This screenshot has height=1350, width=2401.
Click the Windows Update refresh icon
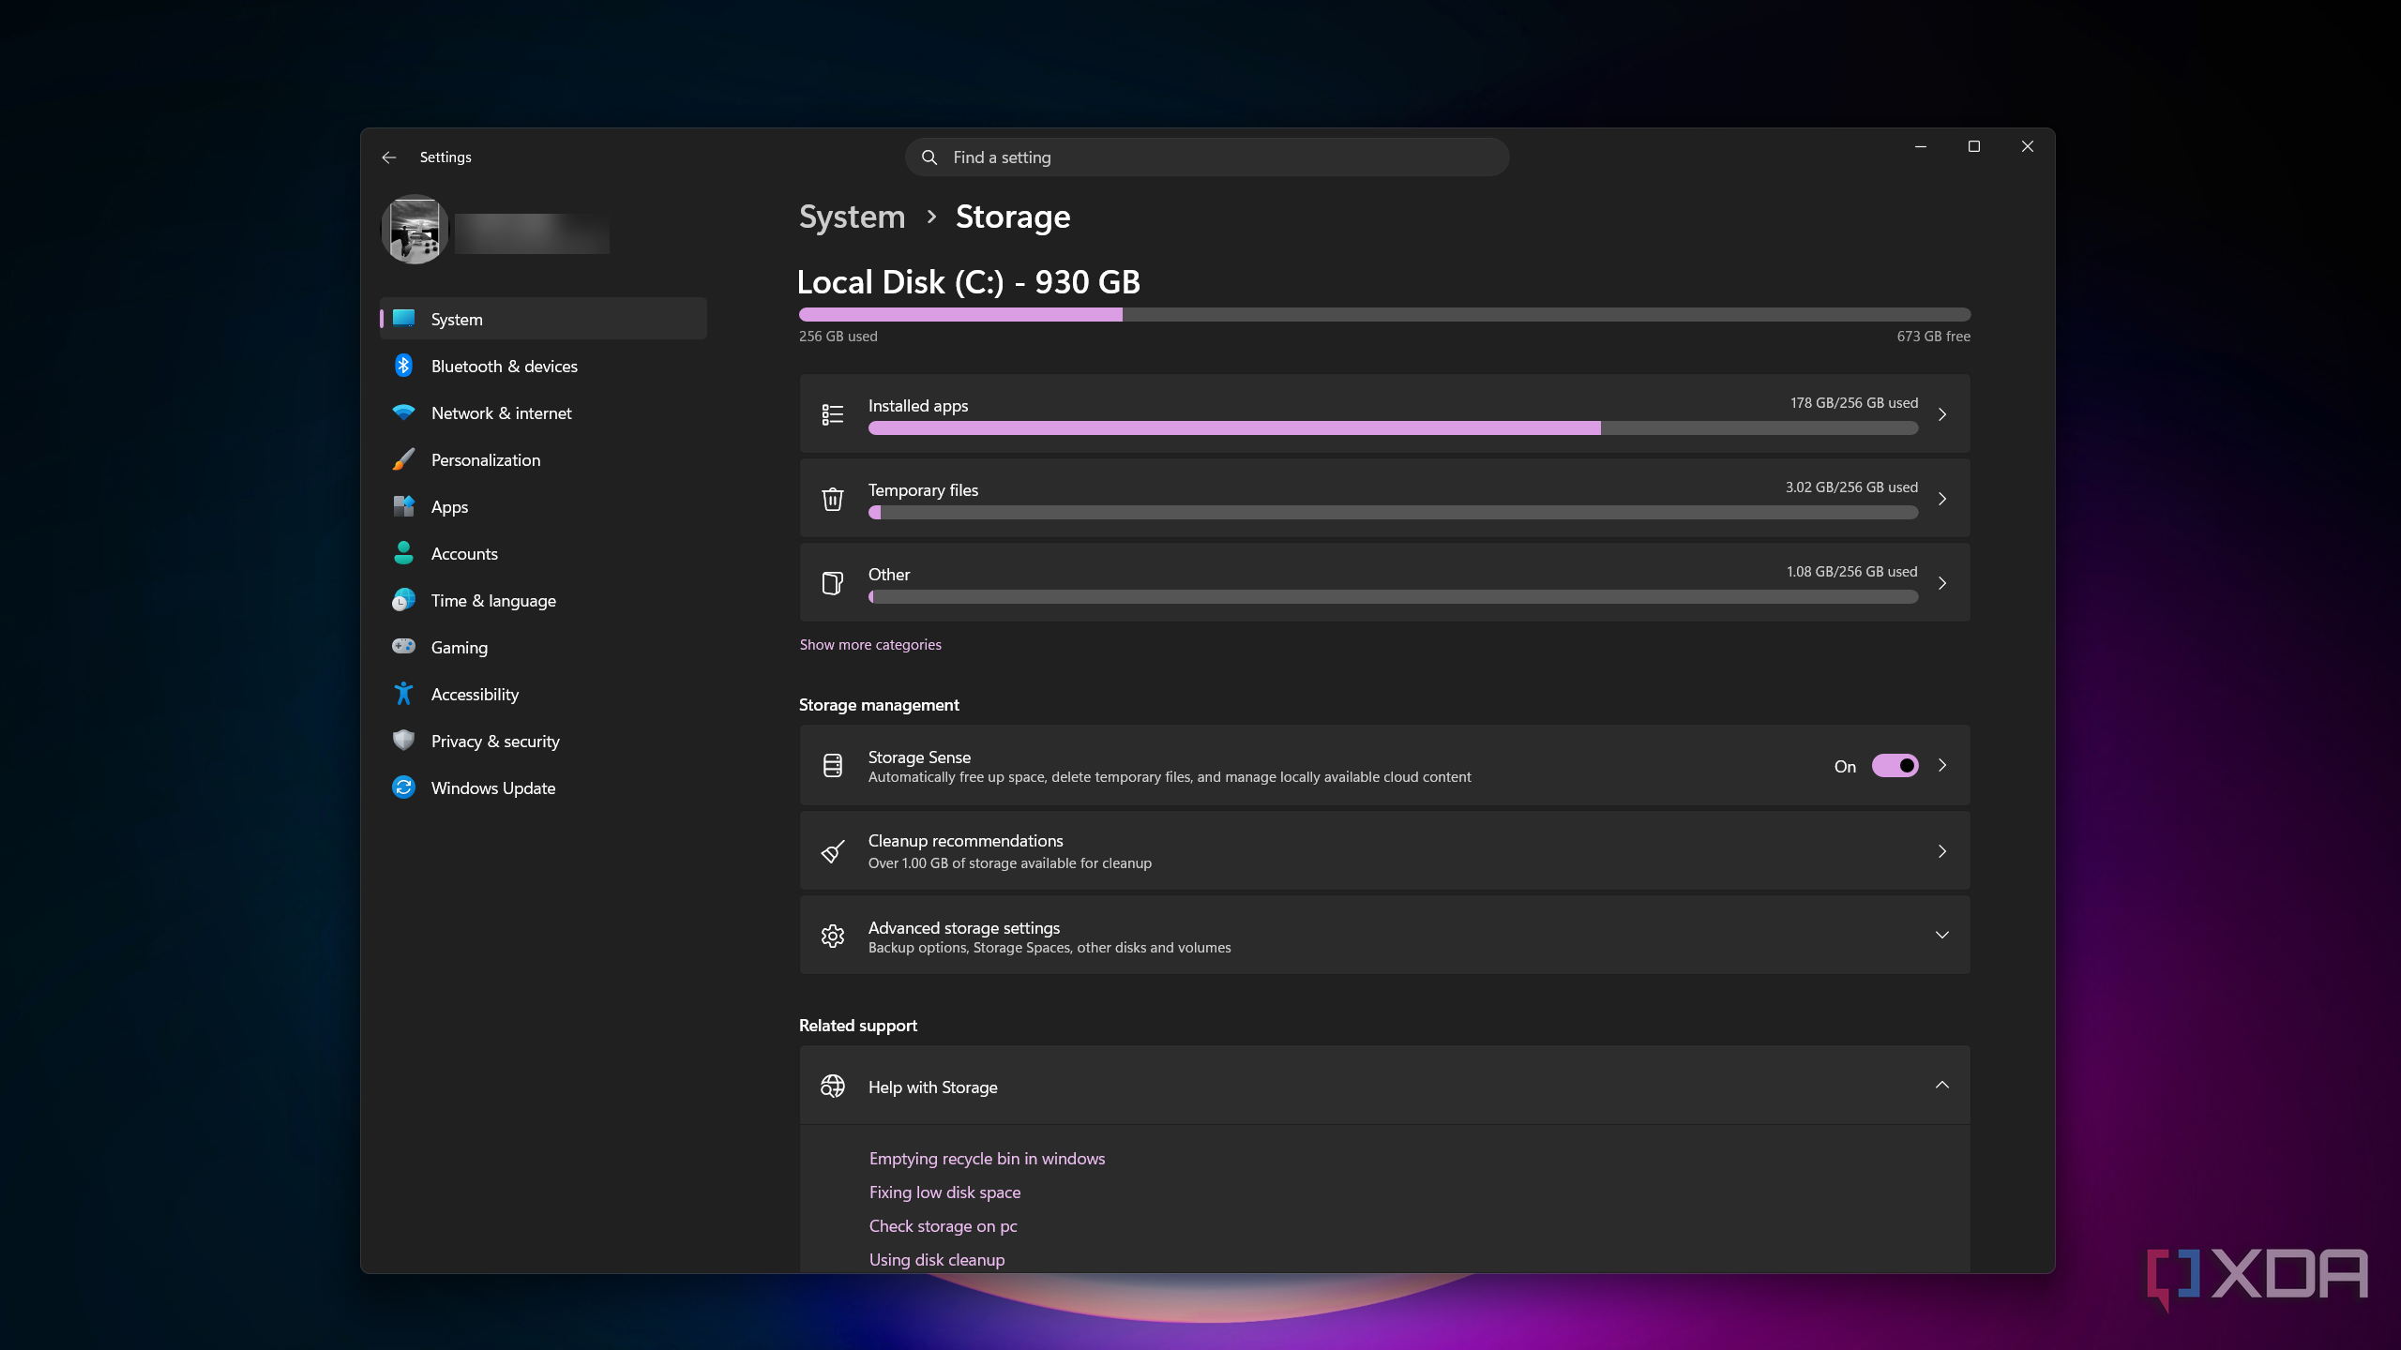point(403,787)
